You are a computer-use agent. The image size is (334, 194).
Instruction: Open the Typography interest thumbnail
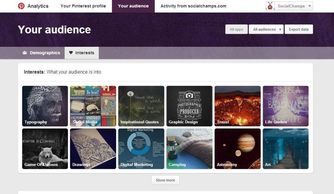point(45,106)
